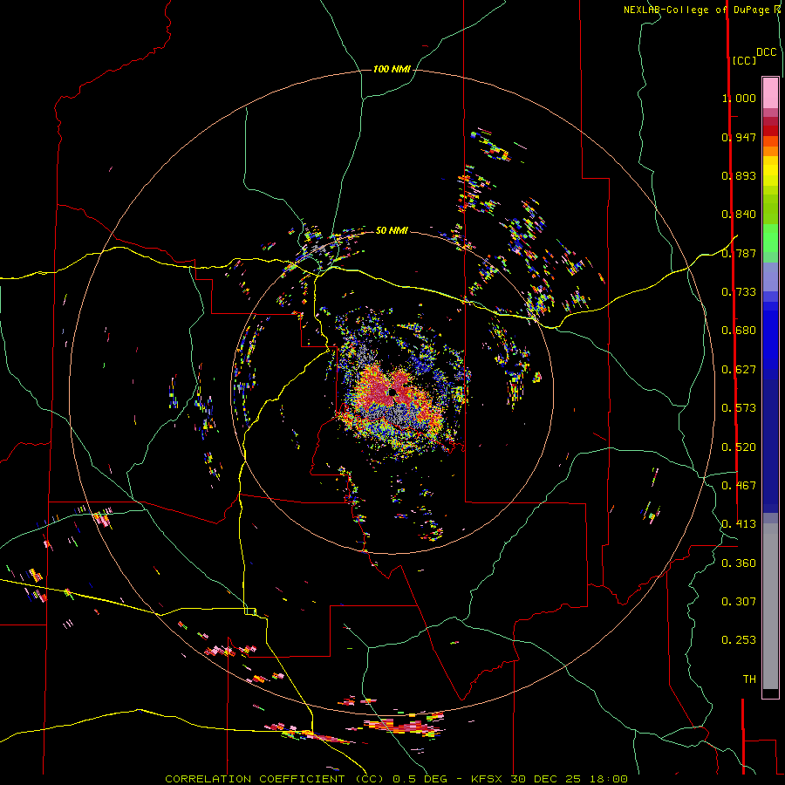Click the 0.253 scale value
The width and height of the screenshot is (785, 785).
(739, 640)
